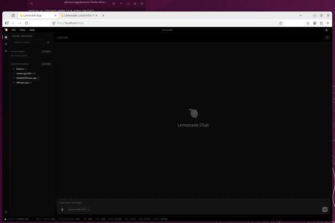Click the new chat refresh icon in LLM Chat header
The height and width of the screenshot is (223, 335).
(x=327, y=37)
